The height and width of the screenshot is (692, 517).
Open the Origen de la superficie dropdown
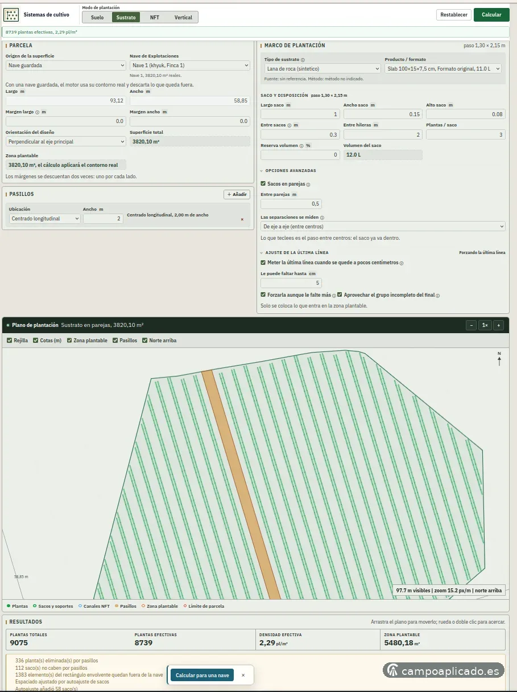coord(65,65)
